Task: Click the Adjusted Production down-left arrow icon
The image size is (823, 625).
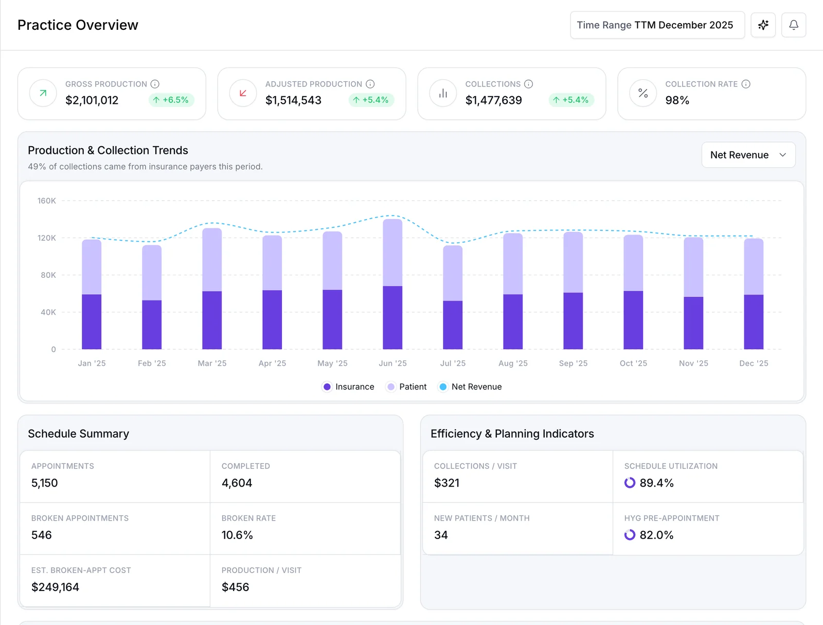Action: 243,93
